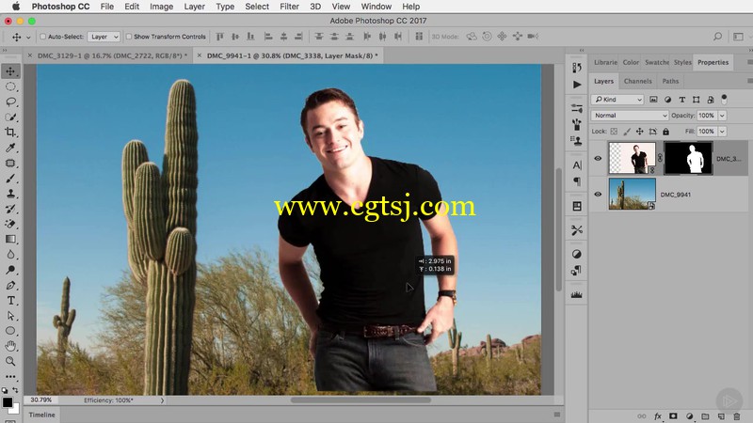Open the Fill slider dropdown arrow
This screenshot has width=753, height=423.
[x=722, y=132]
